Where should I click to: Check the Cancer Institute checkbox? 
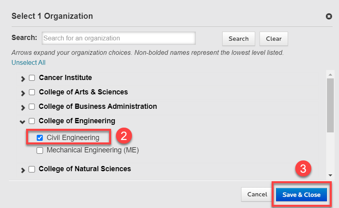(x=32, y=78)
